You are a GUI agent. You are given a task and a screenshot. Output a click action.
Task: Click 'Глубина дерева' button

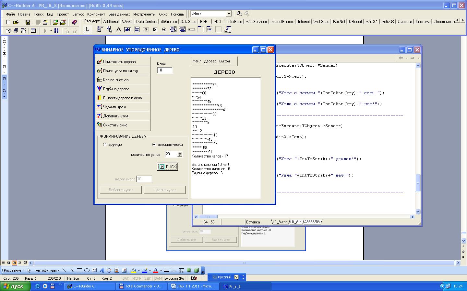click(x=123, y=89)
